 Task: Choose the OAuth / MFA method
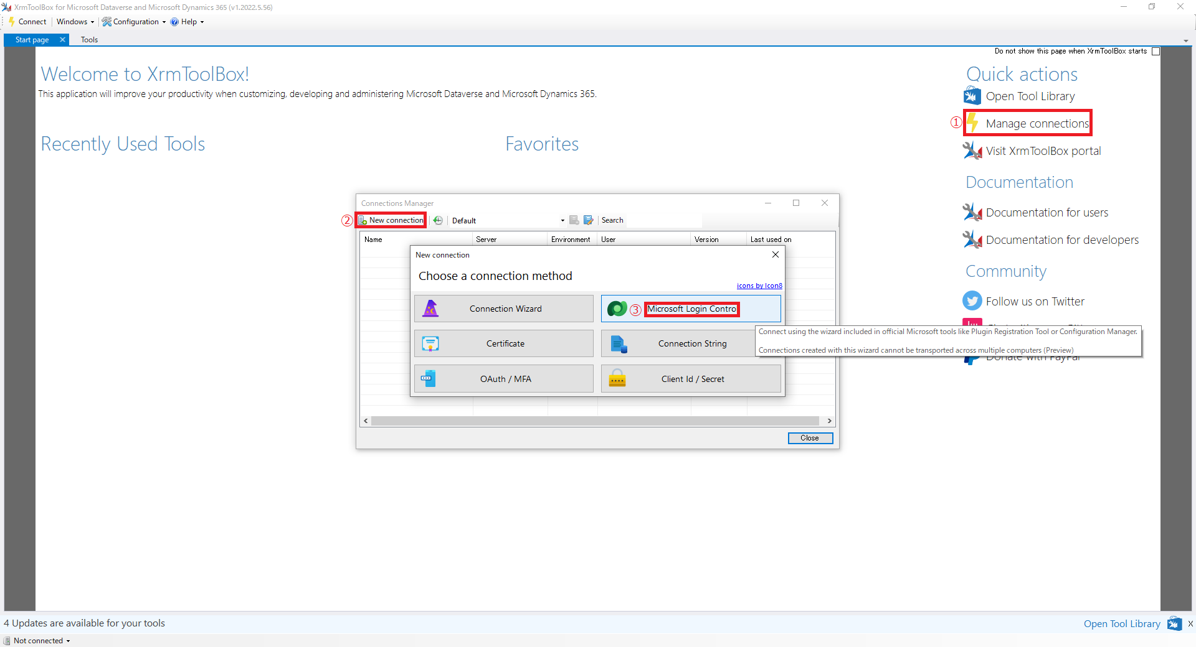pyautogui.click(x=504, y=379)
